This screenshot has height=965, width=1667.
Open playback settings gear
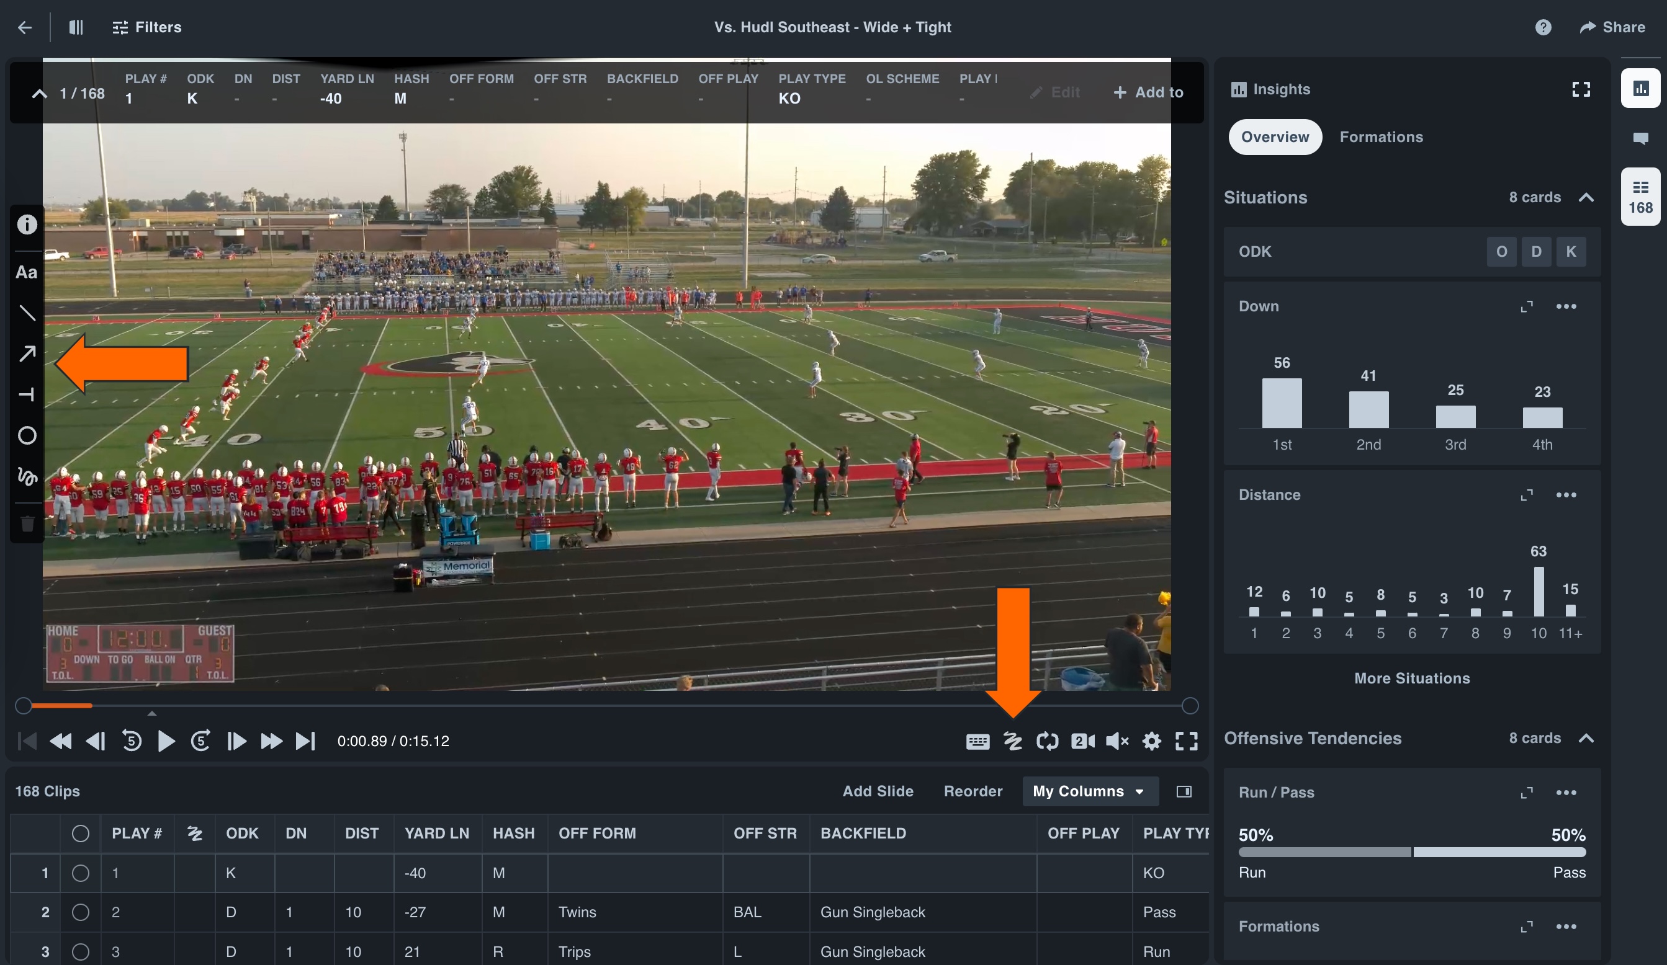point(1152,741)
